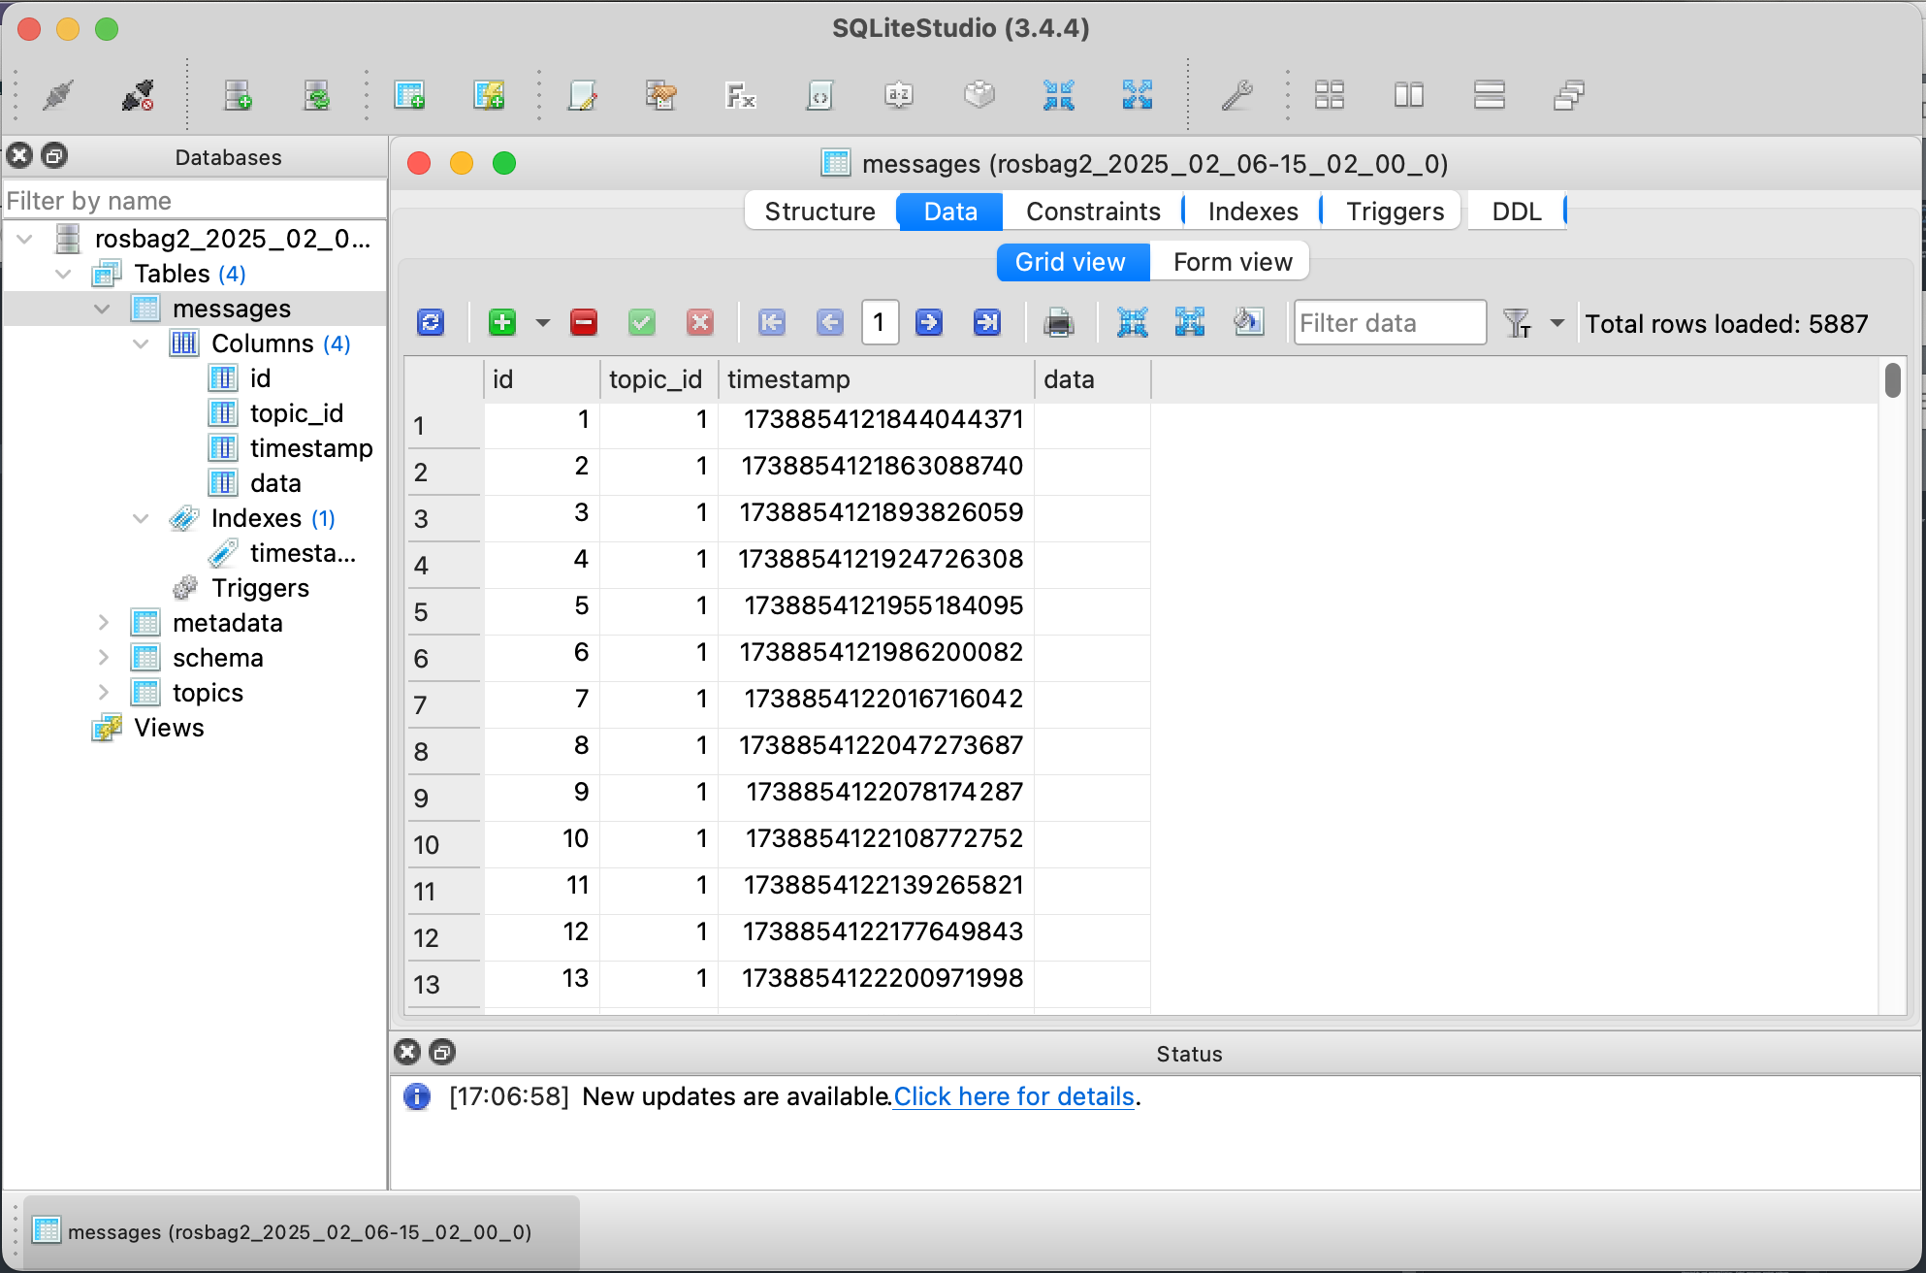Switch to Constraints tab

[x=1093, y=212]
